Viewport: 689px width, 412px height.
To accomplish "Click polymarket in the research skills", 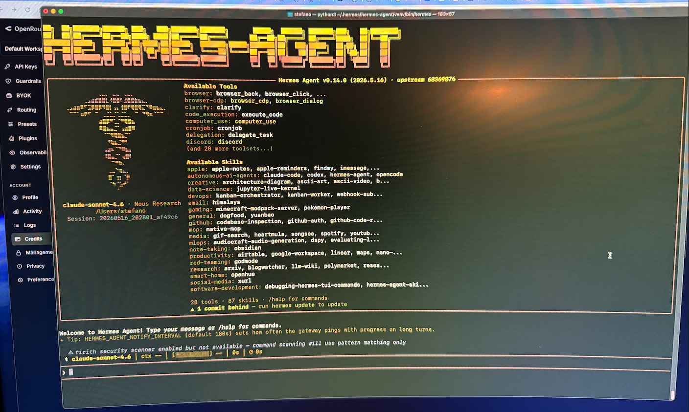I will click(340, 266).
